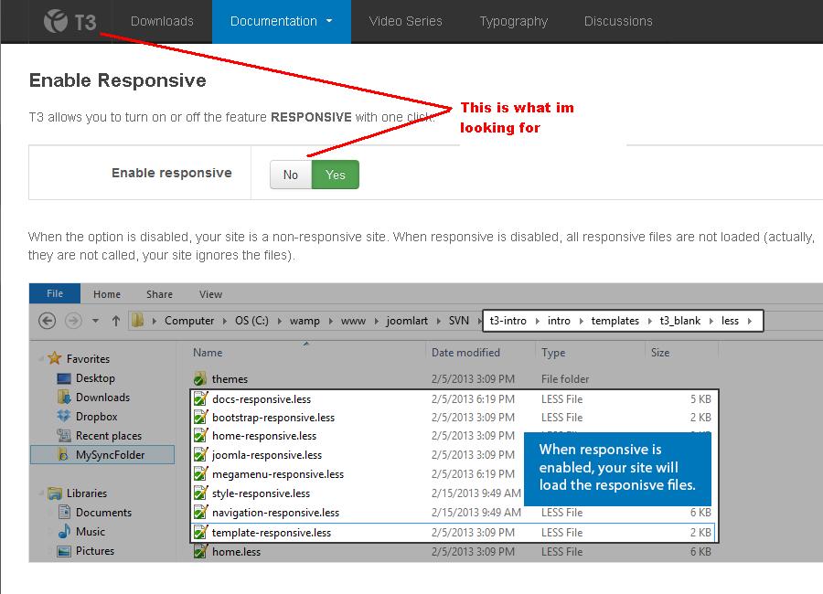Click the Libraries icon in sidebar
The height and width of the screenshot is (594, 823).
pyautogui.click(x=55, y=493)
